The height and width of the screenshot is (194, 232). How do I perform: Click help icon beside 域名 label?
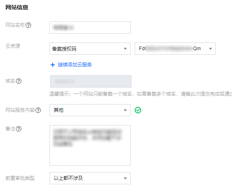pos(19,81)
